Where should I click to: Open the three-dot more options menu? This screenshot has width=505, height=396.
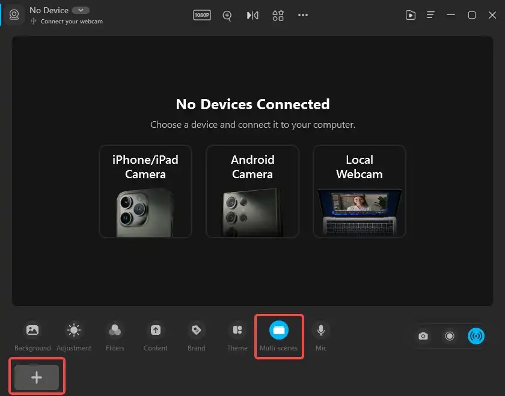(303, 16)
